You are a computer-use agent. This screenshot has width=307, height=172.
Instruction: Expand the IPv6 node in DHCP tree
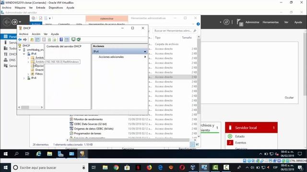[x=24, y=78]
